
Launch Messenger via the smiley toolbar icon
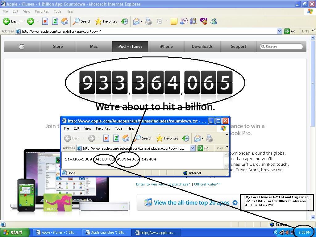204,21
